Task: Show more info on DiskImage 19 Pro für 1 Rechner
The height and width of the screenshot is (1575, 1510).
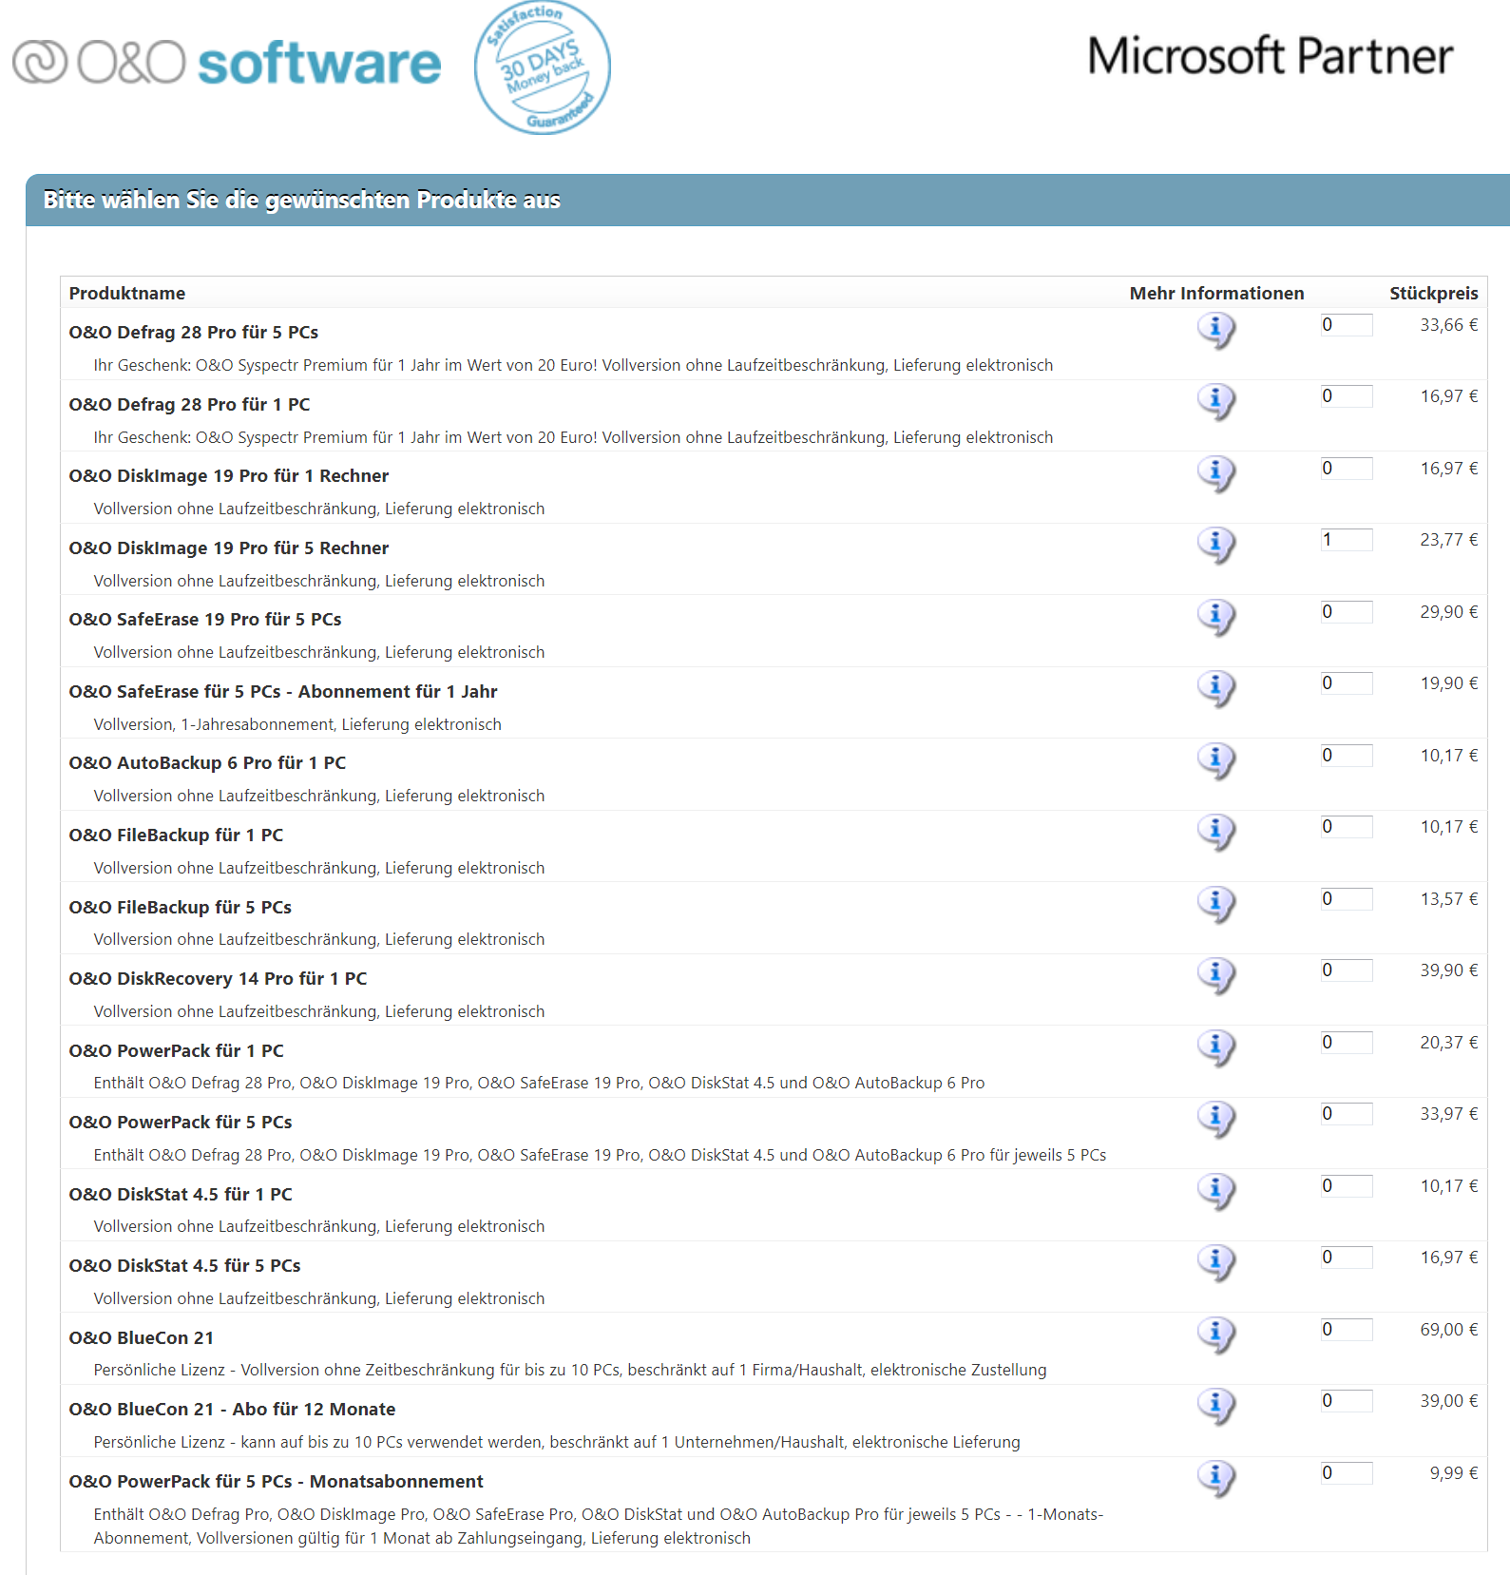Action: click(1215, 474)
